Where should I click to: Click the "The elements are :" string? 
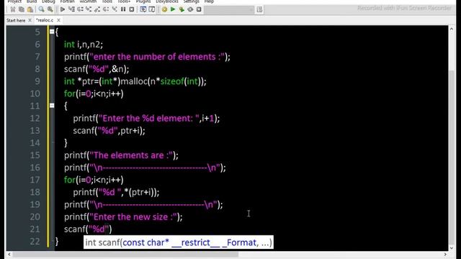point(131,155)
